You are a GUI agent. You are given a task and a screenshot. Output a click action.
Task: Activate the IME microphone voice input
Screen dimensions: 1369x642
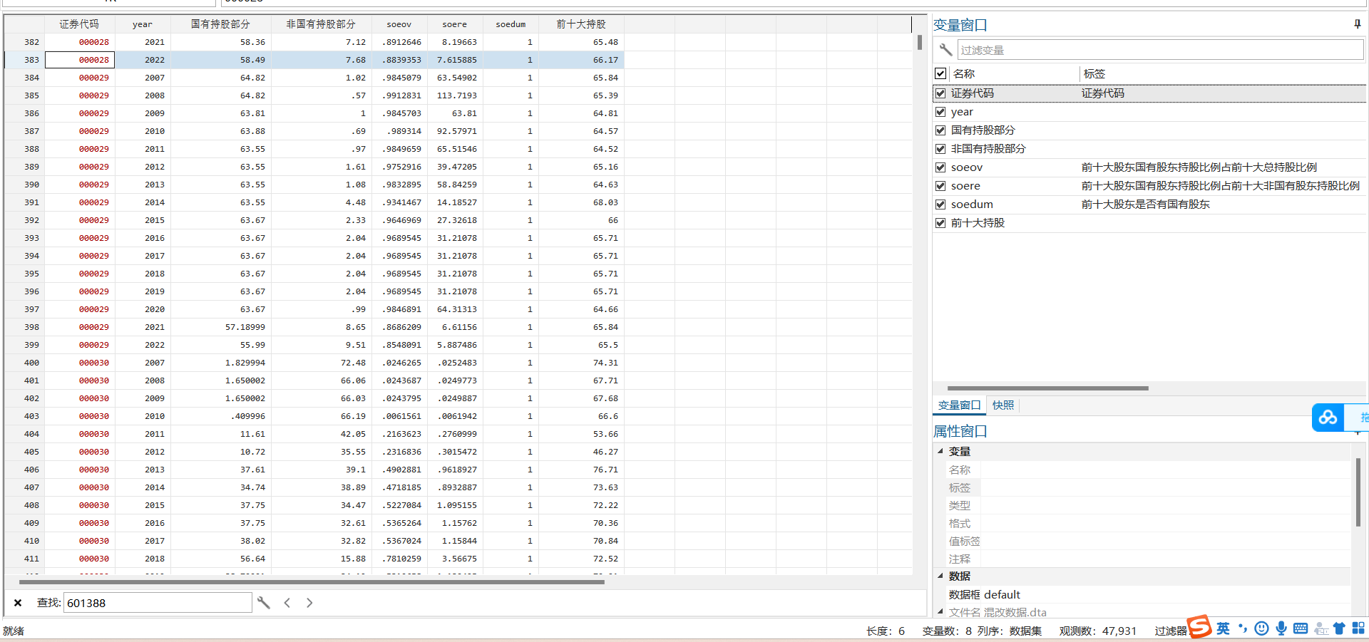coord(1281,628)
